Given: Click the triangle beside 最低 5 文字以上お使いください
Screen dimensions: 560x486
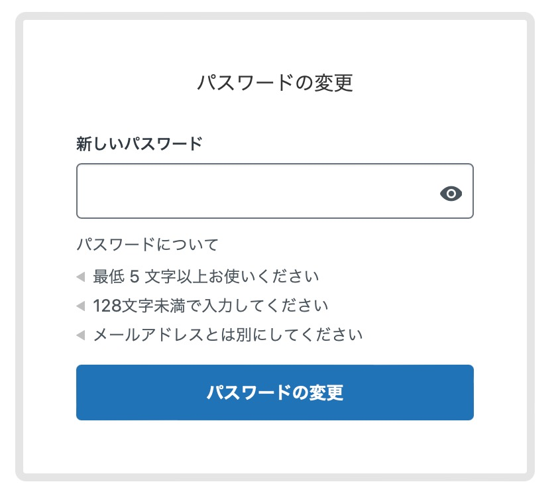Looking at the screenshot, I should tap(81, 276).
